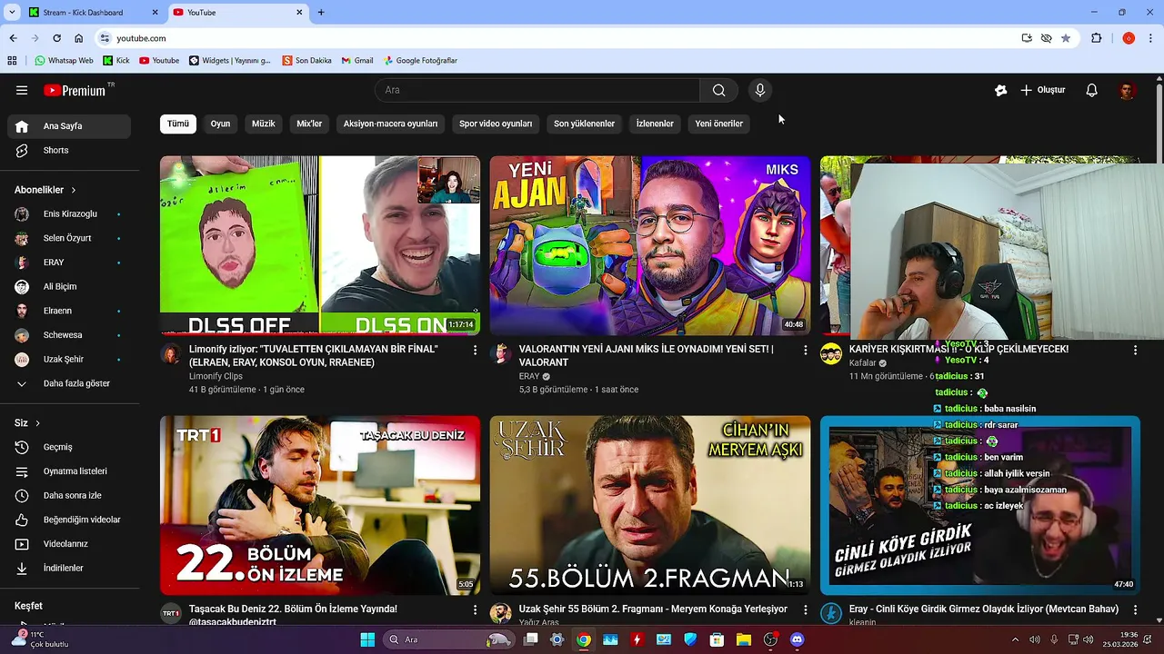
Task: Open options menu for Taşacak Bu Deniz video
Action: (475, 609)
